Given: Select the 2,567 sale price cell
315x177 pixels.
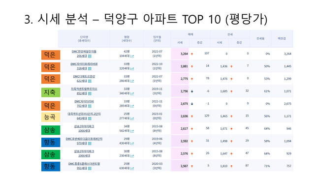Looking at the screenshot, I should click(180, 166).
